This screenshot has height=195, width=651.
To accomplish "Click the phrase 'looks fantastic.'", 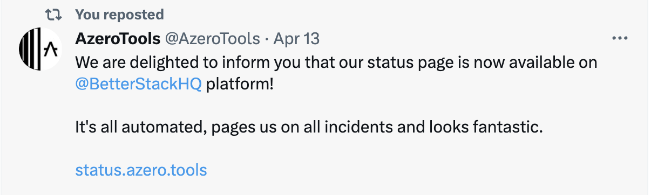I will pos(486,128).
